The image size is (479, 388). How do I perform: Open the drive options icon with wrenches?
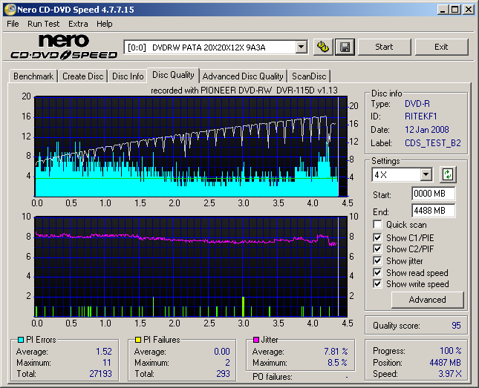point(323,47)
